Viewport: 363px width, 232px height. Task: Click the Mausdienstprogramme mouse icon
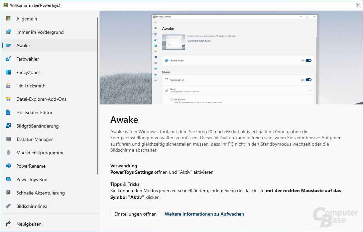point(8,153)
